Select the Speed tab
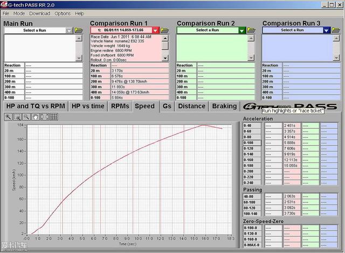This screenshot has width=345, height=253. 144,106
